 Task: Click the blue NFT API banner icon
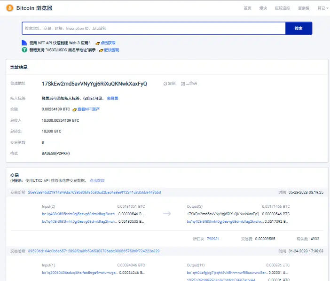click(x=24, y=43)
